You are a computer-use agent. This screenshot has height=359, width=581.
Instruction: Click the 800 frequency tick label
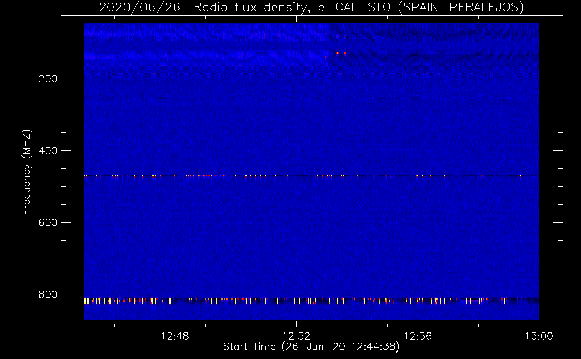pyautogui.click(x=48, y=294)
